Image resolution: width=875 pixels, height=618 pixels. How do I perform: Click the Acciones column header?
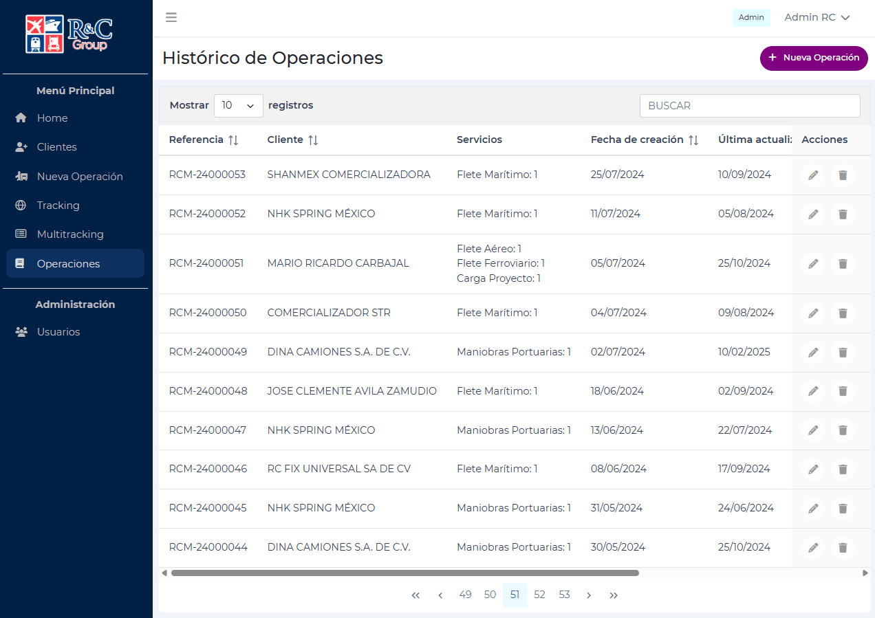825,140
